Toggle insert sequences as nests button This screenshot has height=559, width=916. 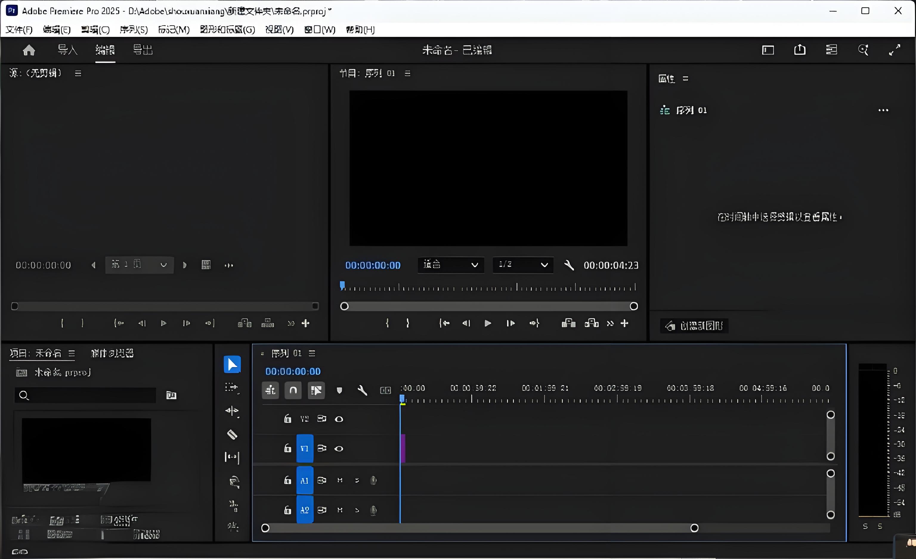click(x=270, y=390)
